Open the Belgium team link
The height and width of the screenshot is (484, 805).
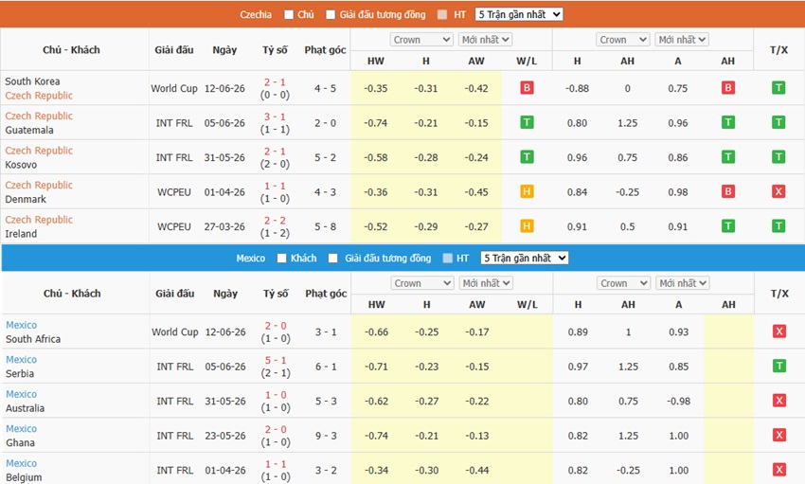(x=24, y=476)
